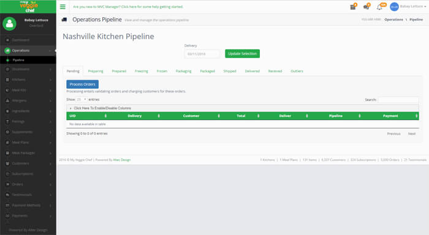
Task: Click the calendar/tasks icon in top header
Action: (353, 7)
